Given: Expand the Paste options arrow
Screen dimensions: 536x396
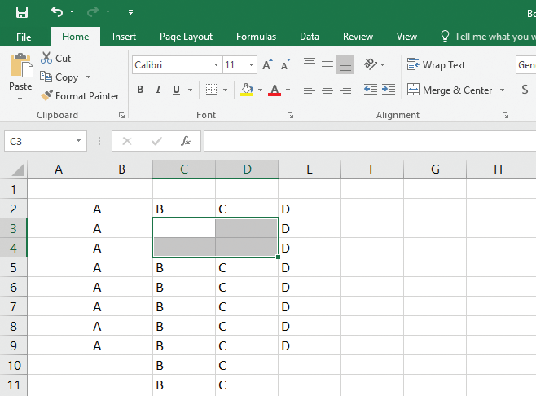Looking at the screenshot, I should 20,99.
